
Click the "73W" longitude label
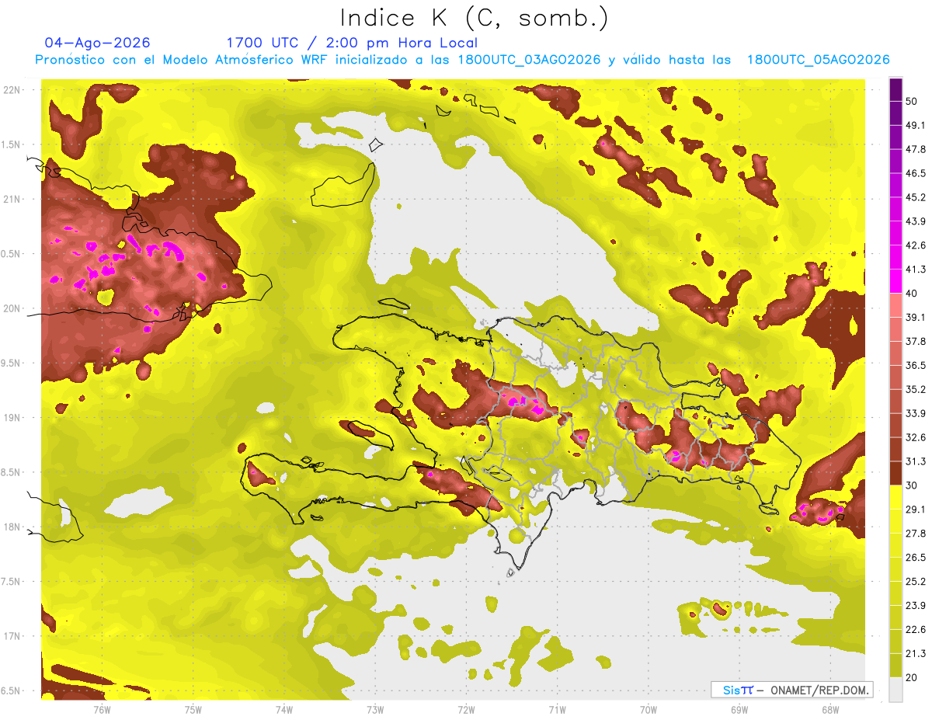tap(375, 709)
